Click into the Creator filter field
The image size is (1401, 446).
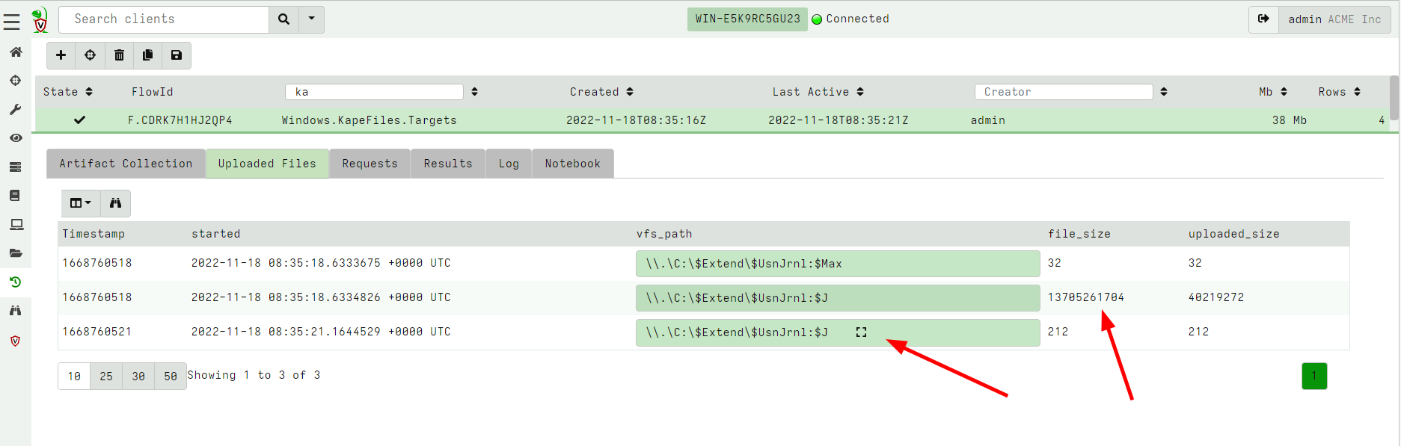[x=1063, y=92]
